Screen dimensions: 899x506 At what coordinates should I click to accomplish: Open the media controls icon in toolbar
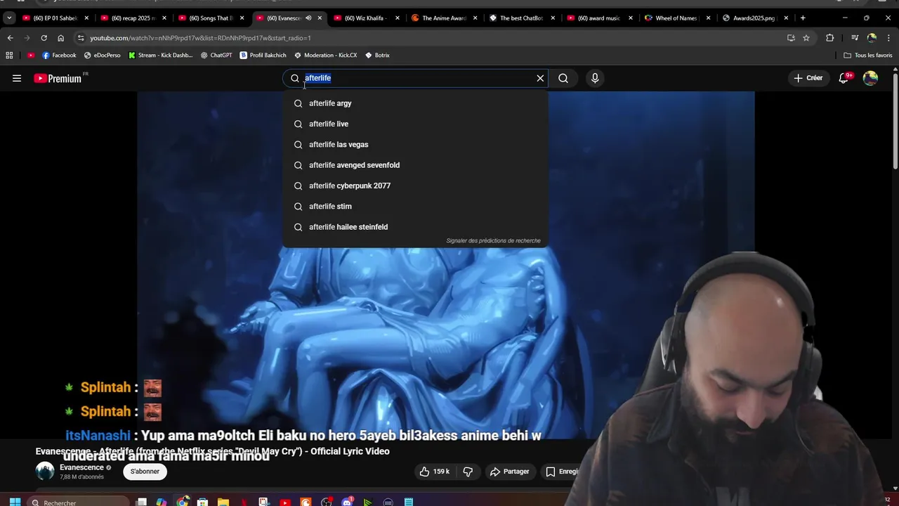coord(855,38)
